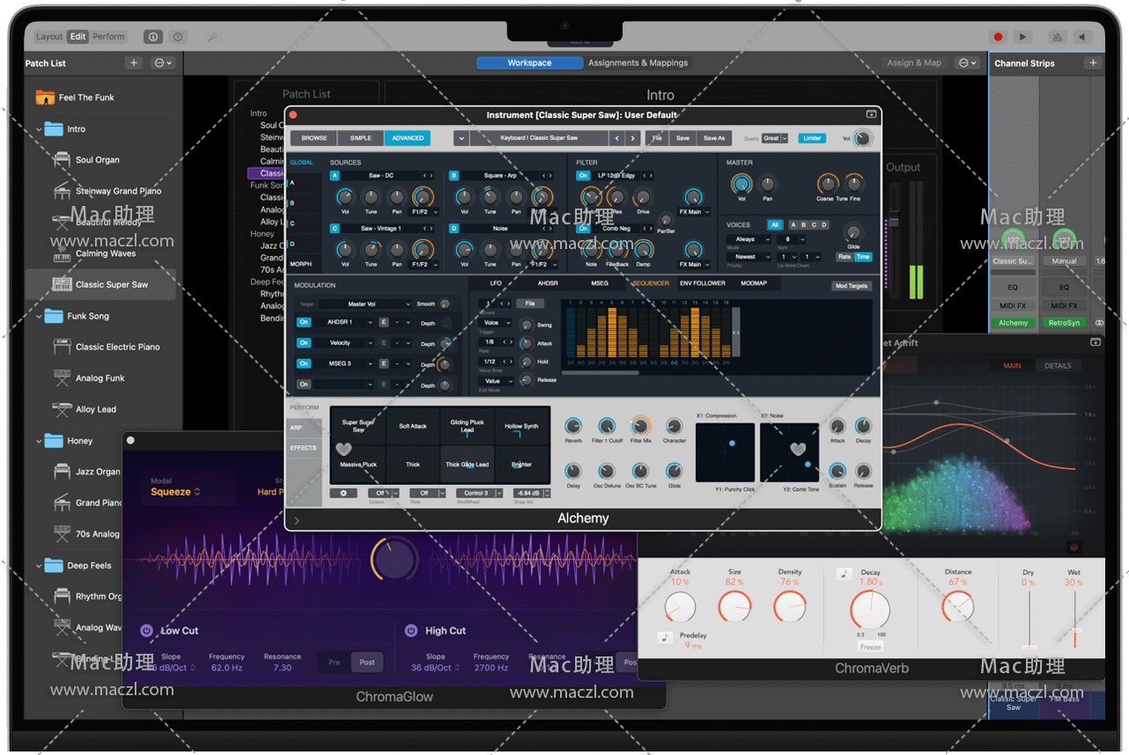Viewport: 1129px width, 755px height.
Task: Go to the previous Alchemy preset arrow
Action: [617, 138]
